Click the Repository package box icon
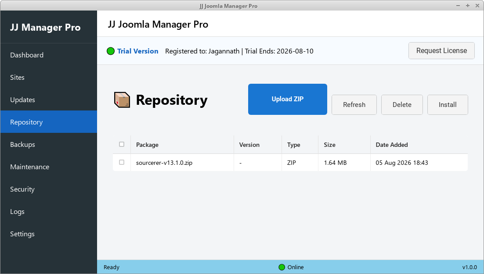Viewport: 484px width, 274px height. pyautogui.click(x=122, y=100)
